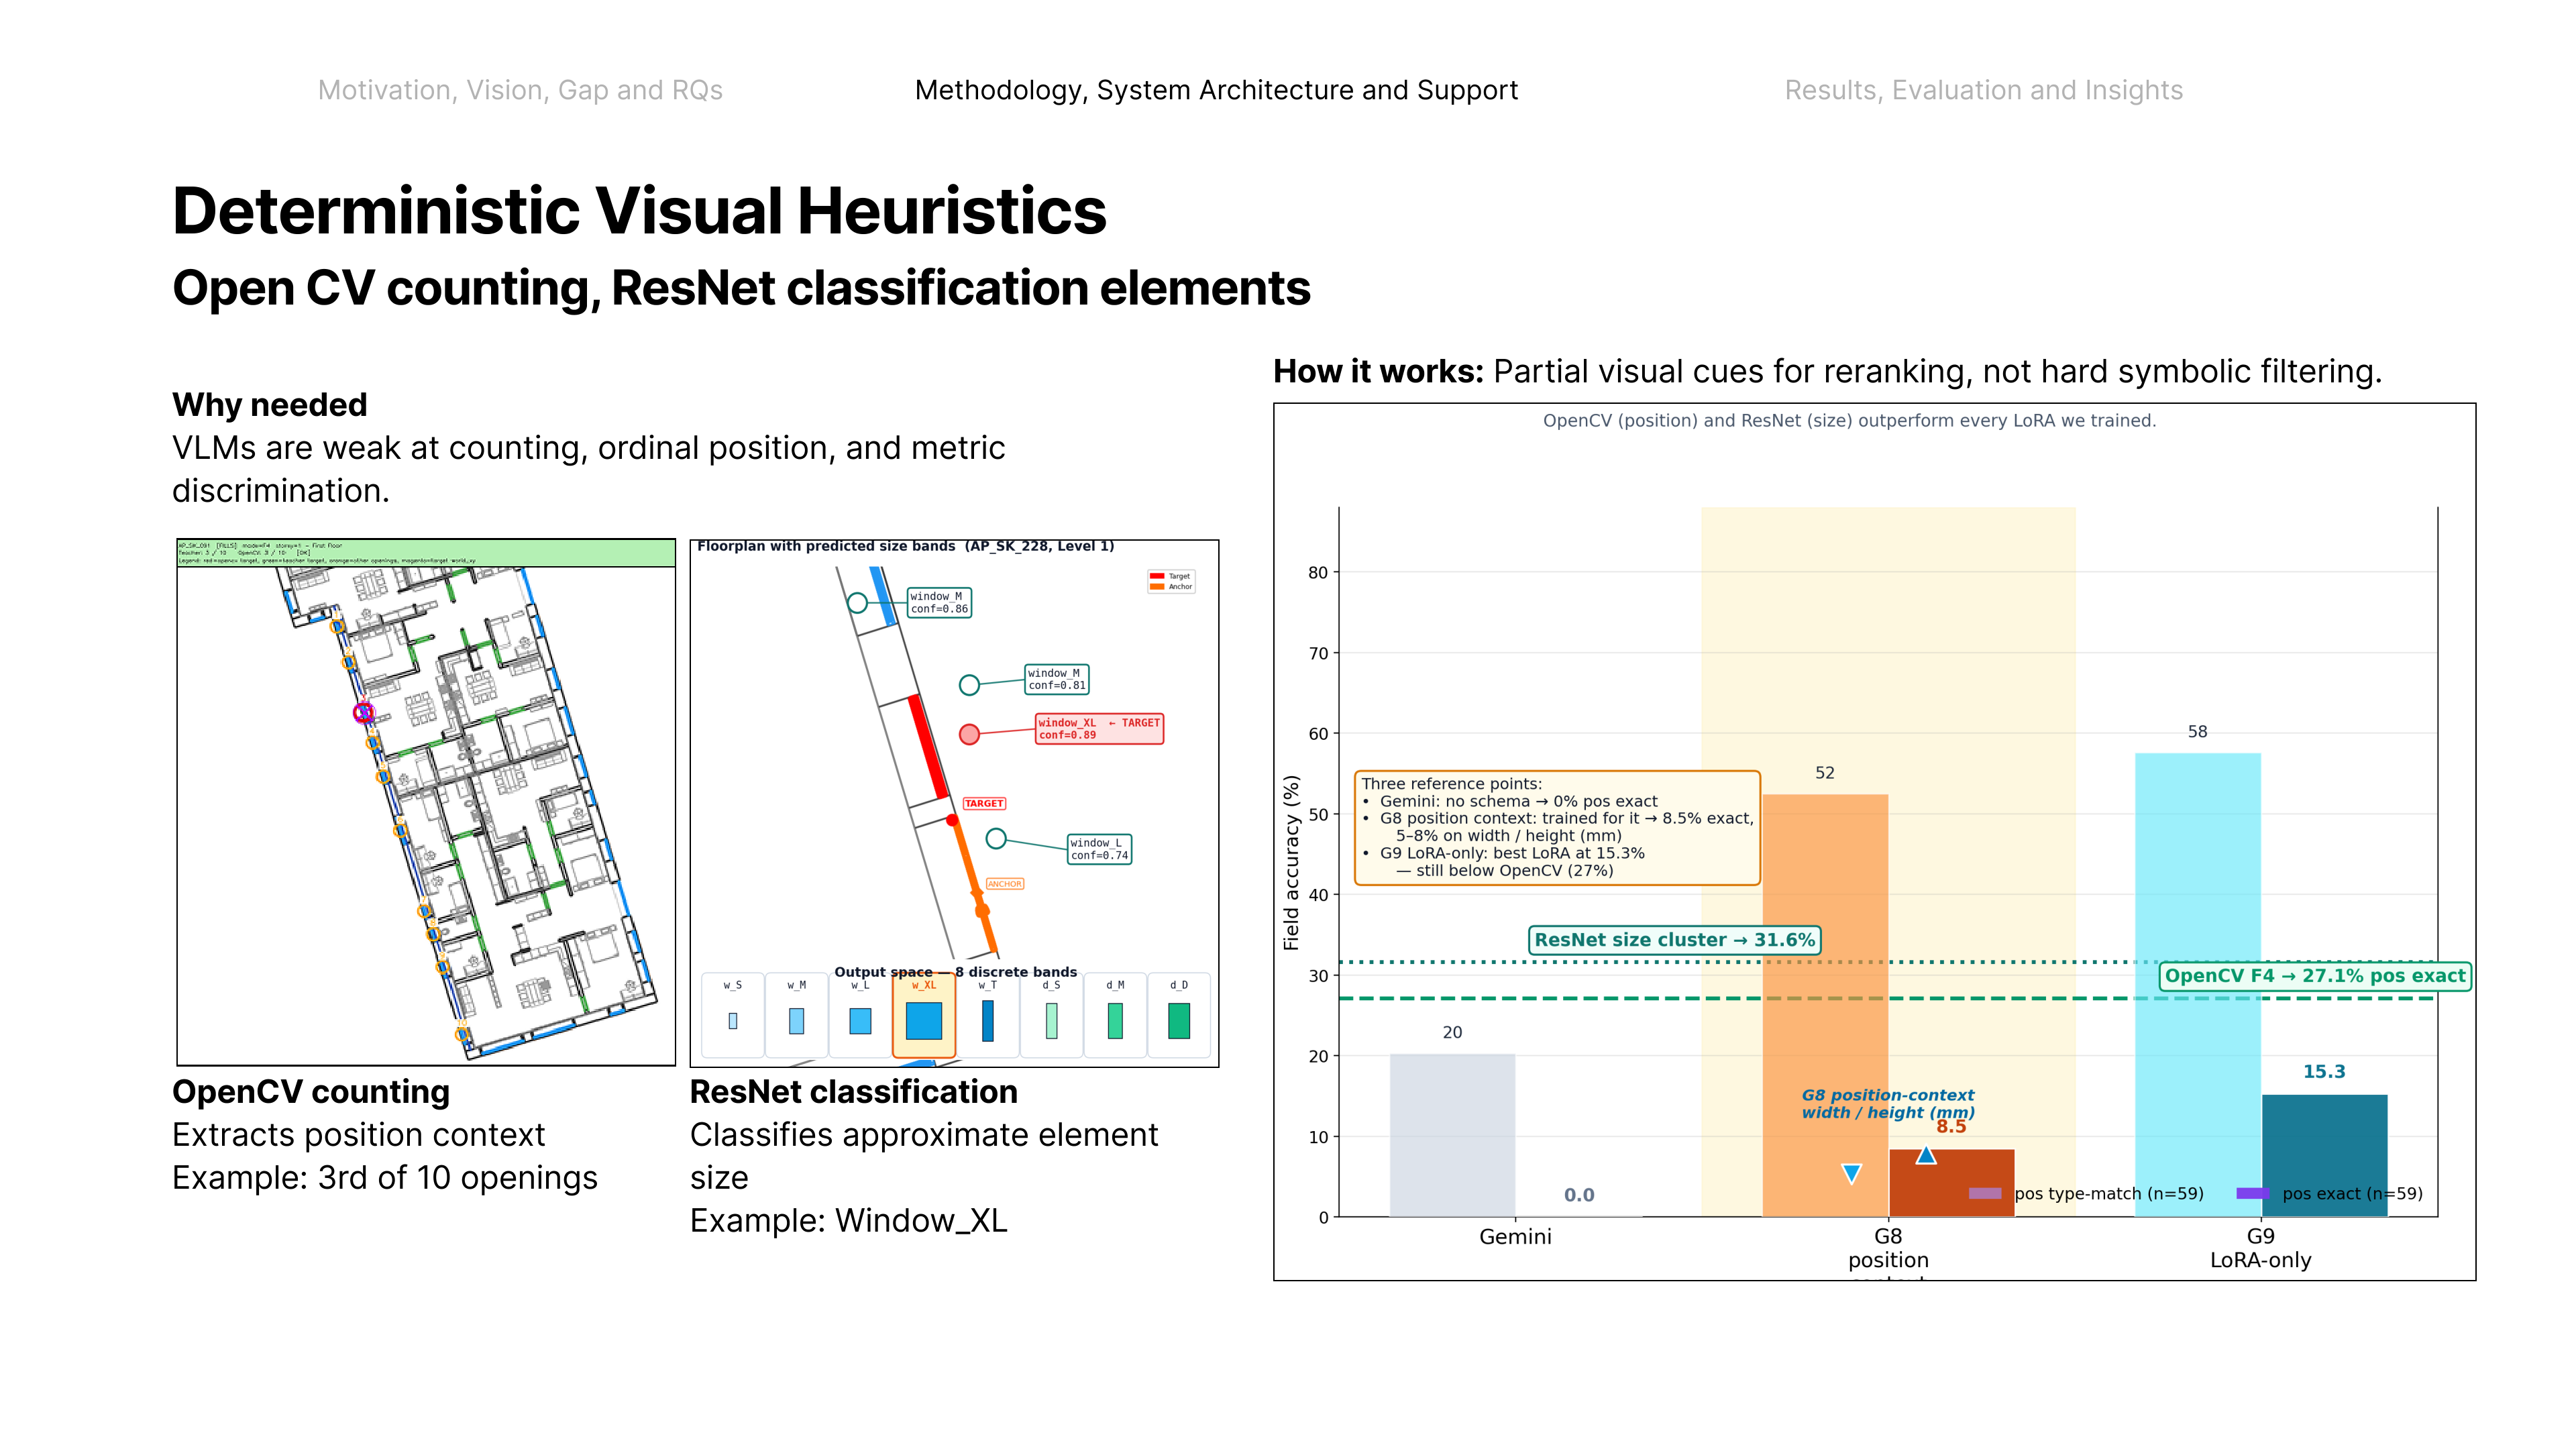
Task: Click the d_S size band tile
Action: coord(1051,1014)
